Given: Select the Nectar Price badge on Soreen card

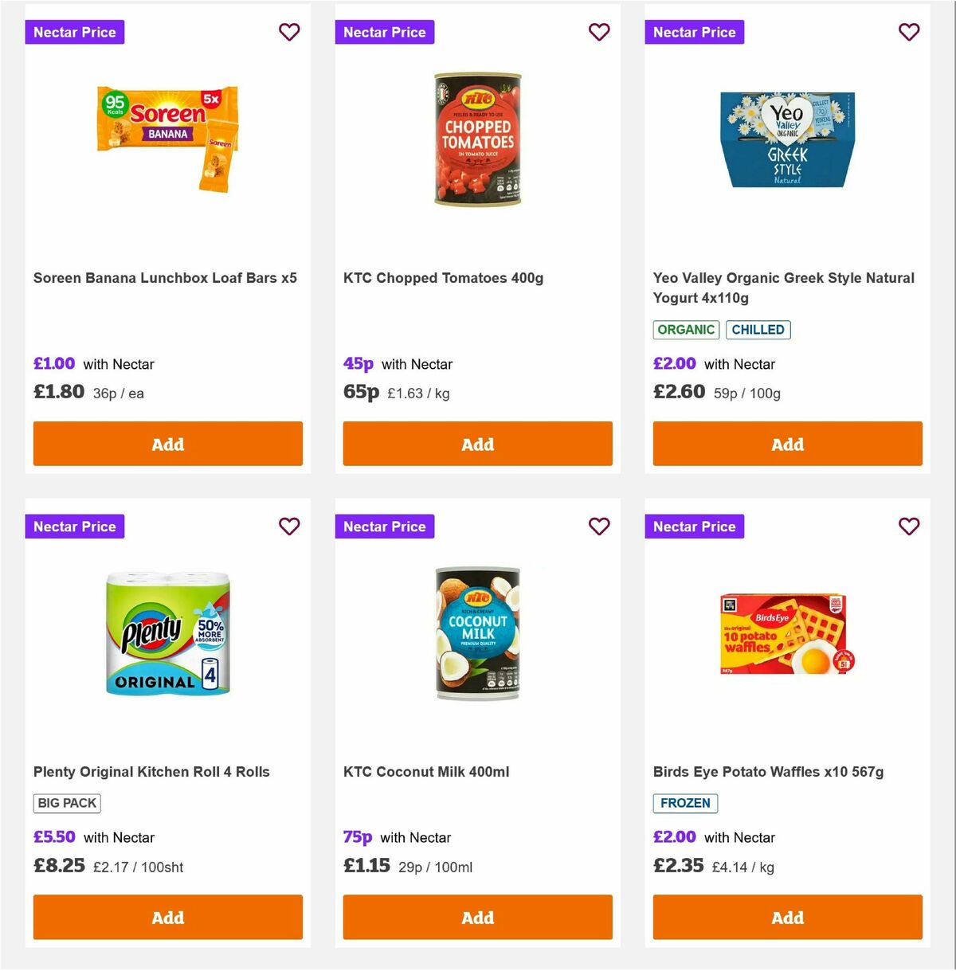Looking at the screenshot, I should tap(74, 32).
